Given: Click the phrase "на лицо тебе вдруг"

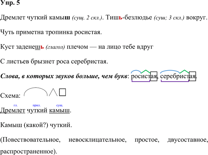Looking at the screenshot, I should 126,47.
